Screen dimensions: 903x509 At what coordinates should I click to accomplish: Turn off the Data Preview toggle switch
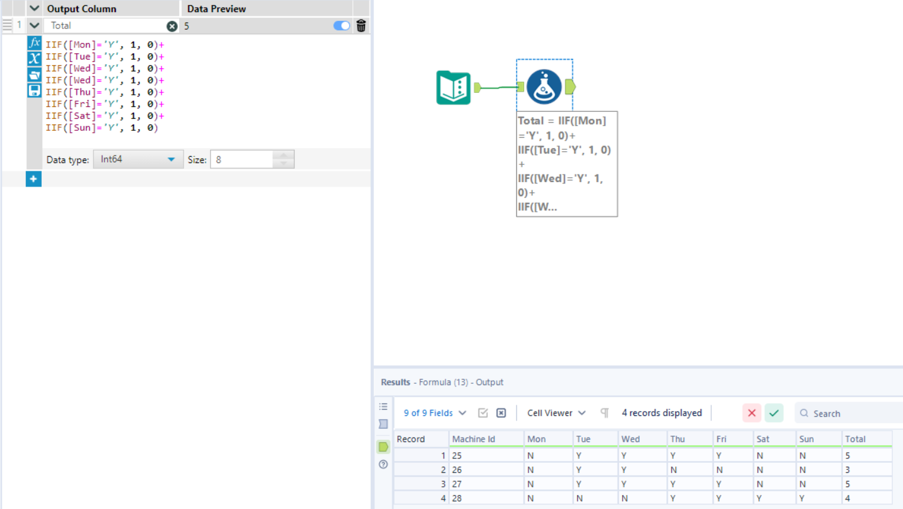(340, 25)
